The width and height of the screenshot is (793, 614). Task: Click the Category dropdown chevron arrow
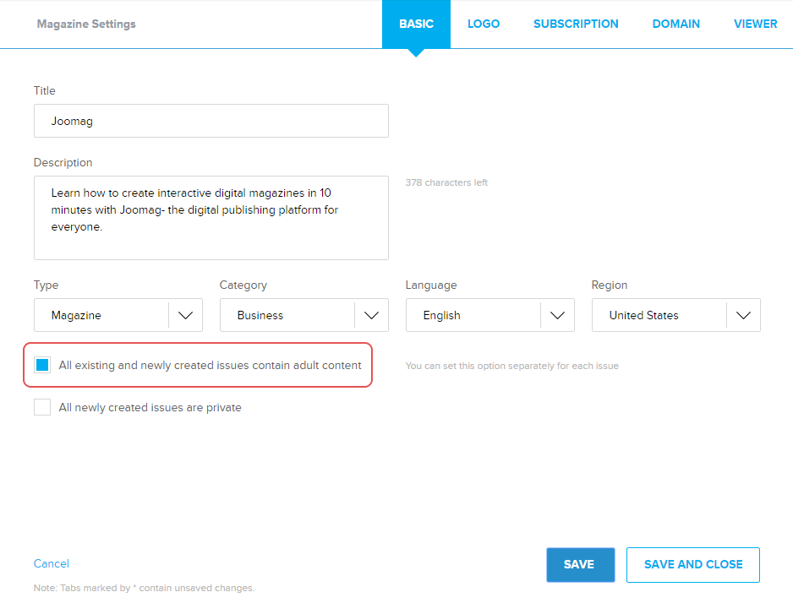pyautogui.click(x=371, y=315)
